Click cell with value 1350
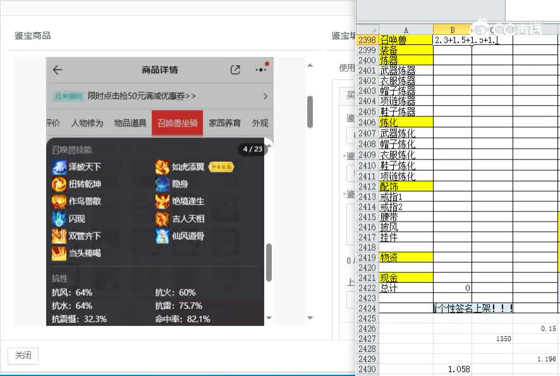 [492, 339]
